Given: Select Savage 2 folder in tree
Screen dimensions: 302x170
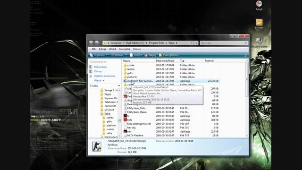Looking at the screenshot, I should click(111, 90).
